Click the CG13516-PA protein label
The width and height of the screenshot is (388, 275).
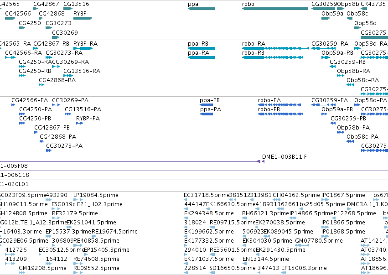83,109
